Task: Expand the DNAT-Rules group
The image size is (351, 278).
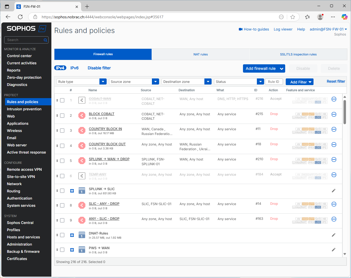Action: 72,235
